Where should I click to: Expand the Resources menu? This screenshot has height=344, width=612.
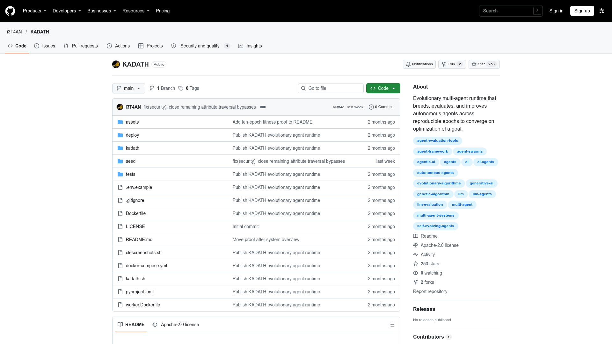click(136, 11)
